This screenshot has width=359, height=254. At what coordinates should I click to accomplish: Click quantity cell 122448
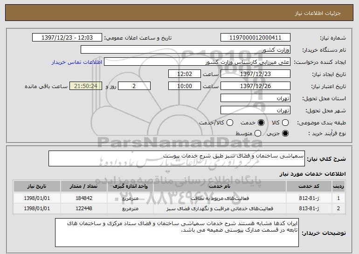[x=84, y=208]
